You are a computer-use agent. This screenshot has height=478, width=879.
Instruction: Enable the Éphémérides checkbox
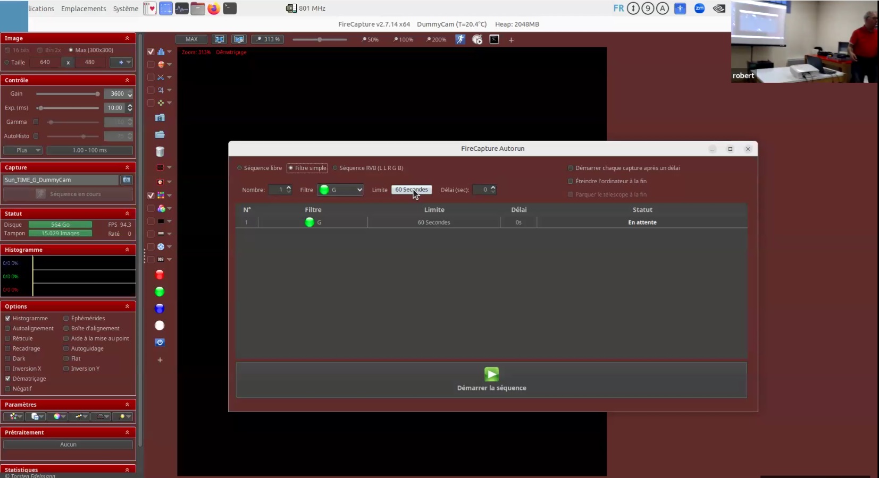point(66,318)
